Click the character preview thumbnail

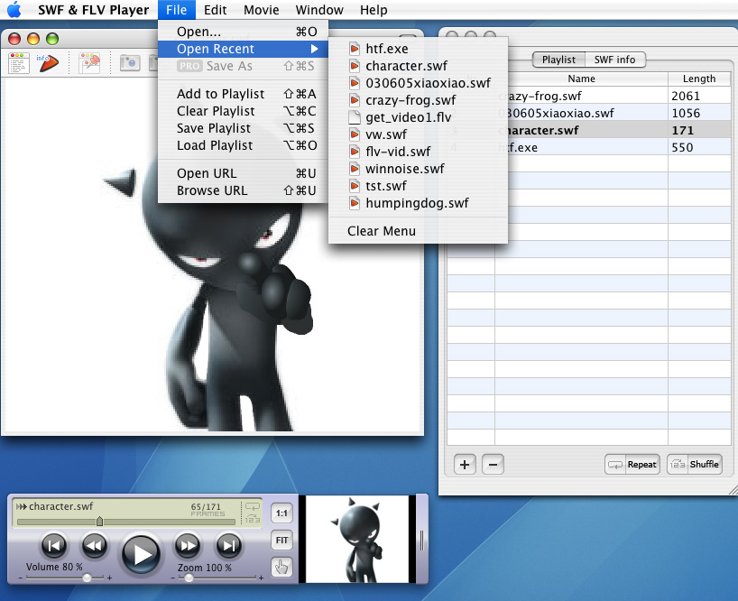click(357, 540)
